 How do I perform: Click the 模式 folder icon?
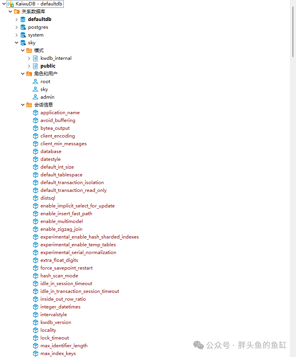coord(29,51)
